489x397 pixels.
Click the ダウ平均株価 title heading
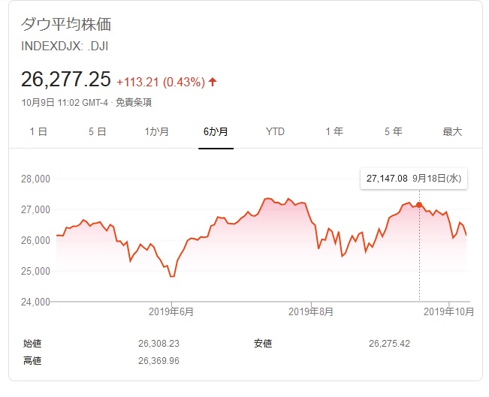66,24
